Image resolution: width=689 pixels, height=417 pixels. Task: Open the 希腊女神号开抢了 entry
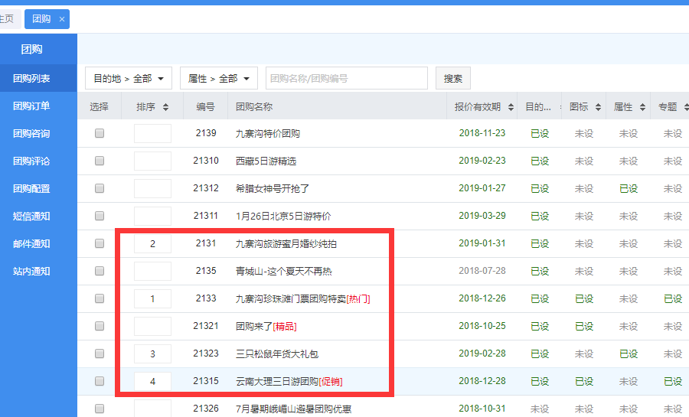[273, 188]
